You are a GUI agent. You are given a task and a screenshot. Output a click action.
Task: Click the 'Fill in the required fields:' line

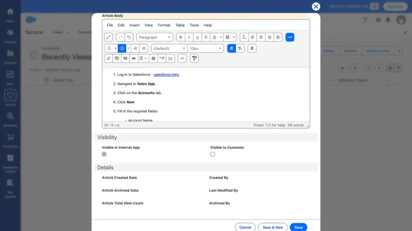pos(138,111)
